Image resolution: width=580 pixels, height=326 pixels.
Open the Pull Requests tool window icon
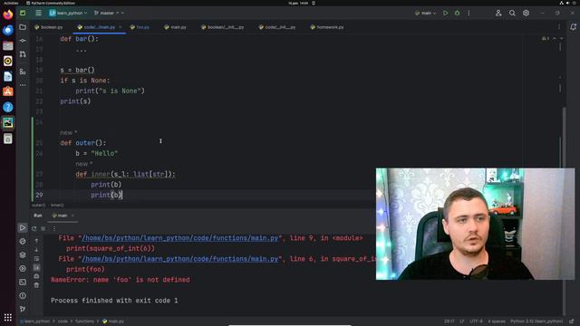(23, 54)
